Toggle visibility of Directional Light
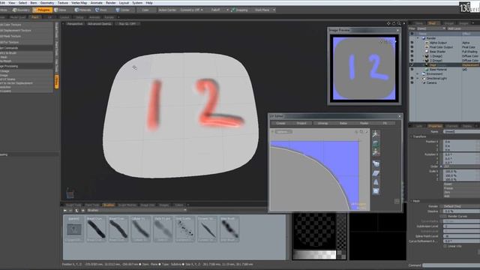The width and height of the screenshot is (480, 270). click(412, 78)
